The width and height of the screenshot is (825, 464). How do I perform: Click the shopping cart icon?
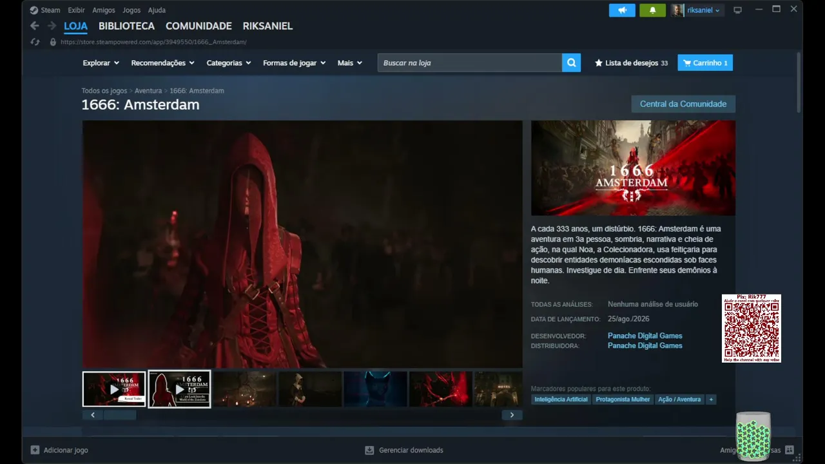687,63
